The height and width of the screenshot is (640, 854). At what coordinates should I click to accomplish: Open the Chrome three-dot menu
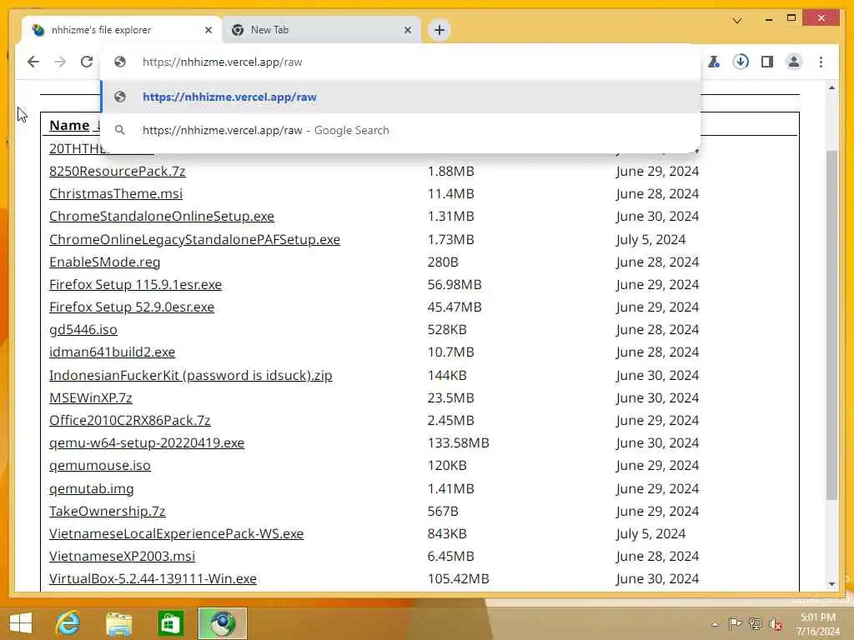point(821,62)
